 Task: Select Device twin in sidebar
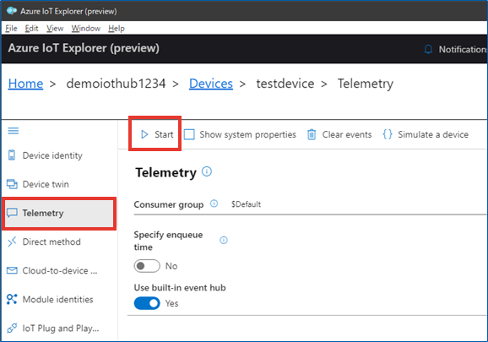tap(46, 184)
